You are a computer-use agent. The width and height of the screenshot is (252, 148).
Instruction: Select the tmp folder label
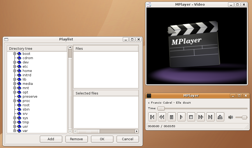coord(26,122)
